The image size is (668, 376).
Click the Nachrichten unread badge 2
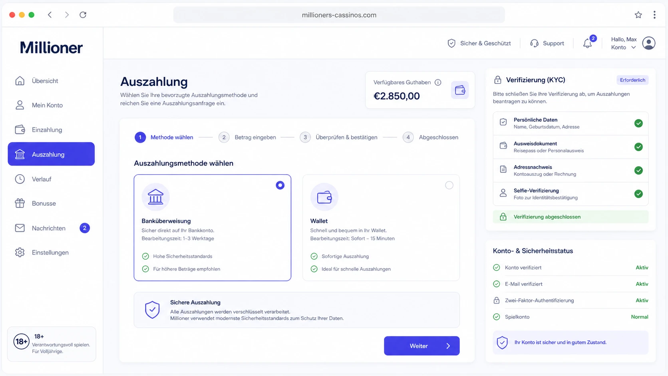[x=85, y=228]
